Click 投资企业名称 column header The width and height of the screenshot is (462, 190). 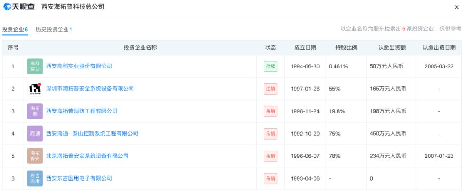click(140, 47)
